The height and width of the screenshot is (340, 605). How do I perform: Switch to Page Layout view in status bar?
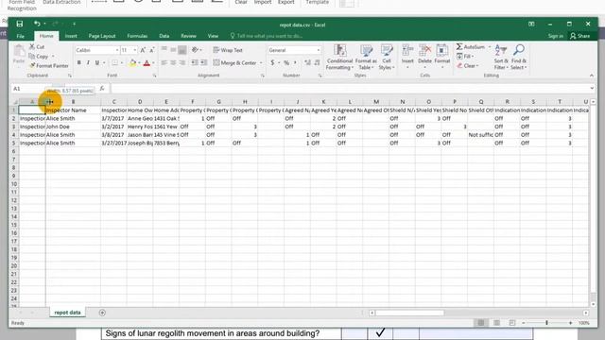[x=496, y=323]
